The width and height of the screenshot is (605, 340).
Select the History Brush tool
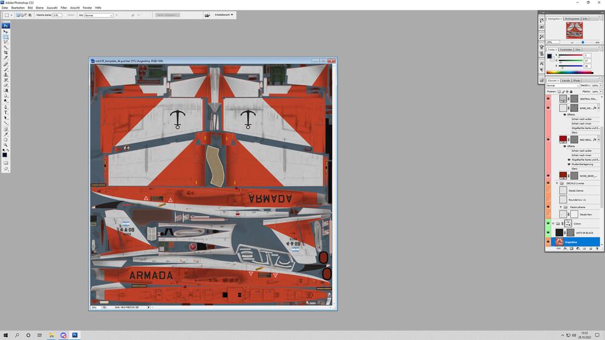[5, 80]
